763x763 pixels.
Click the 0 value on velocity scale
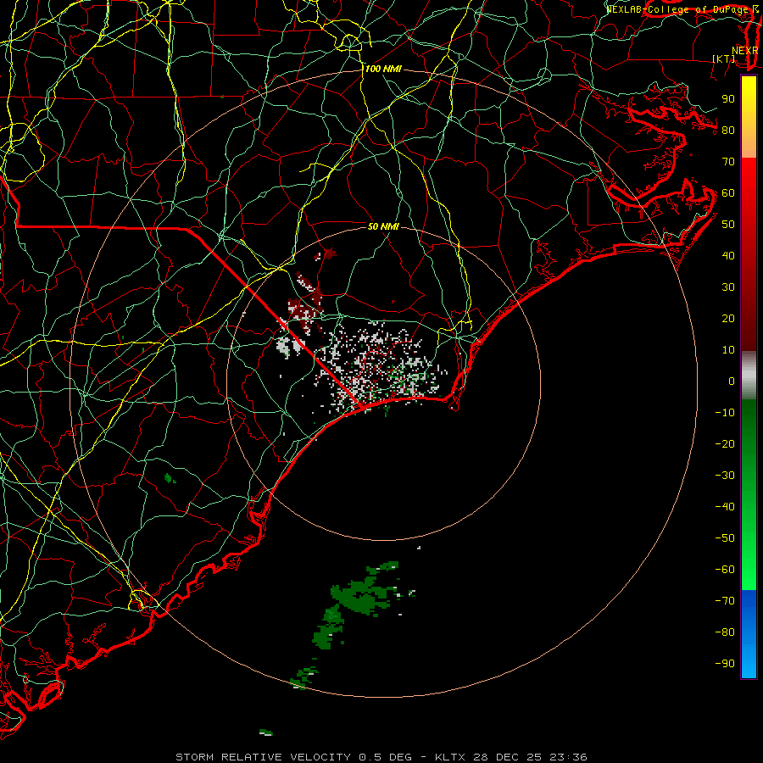[732, 381]
